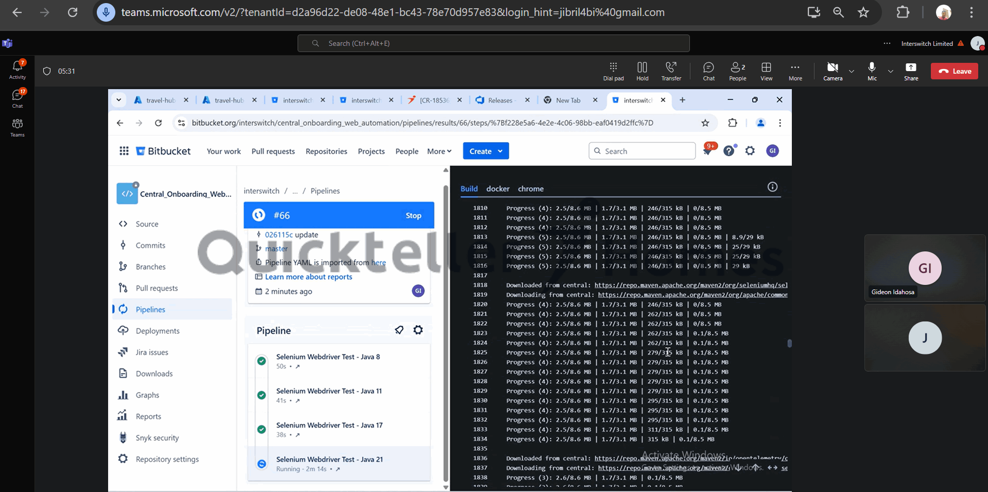Leave the meeting
This screenshot has width=988, height=492.
point(954,71)
